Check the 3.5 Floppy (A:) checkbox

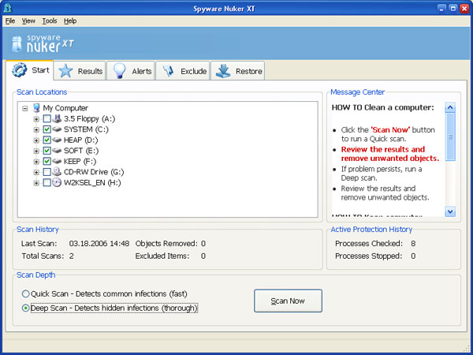[47, 118]
